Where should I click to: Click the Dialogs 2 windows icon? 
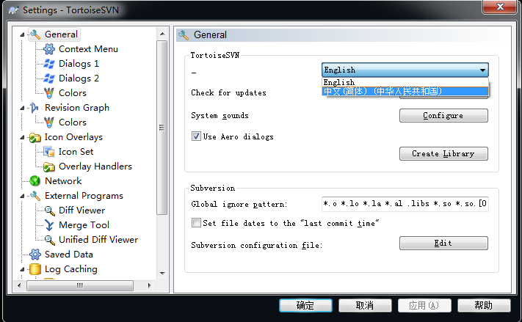click(49, 78)
